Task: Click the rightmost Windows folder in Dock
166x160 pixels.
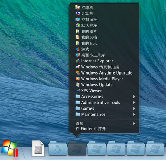Action: [155, 148]
